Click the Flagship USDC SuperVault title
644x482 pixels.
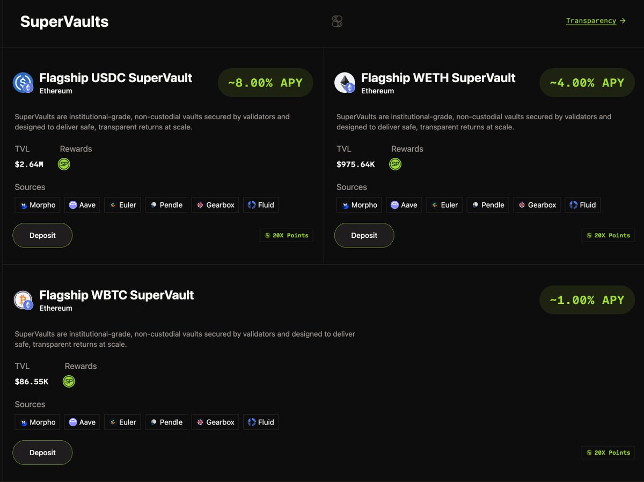(116, 78)
